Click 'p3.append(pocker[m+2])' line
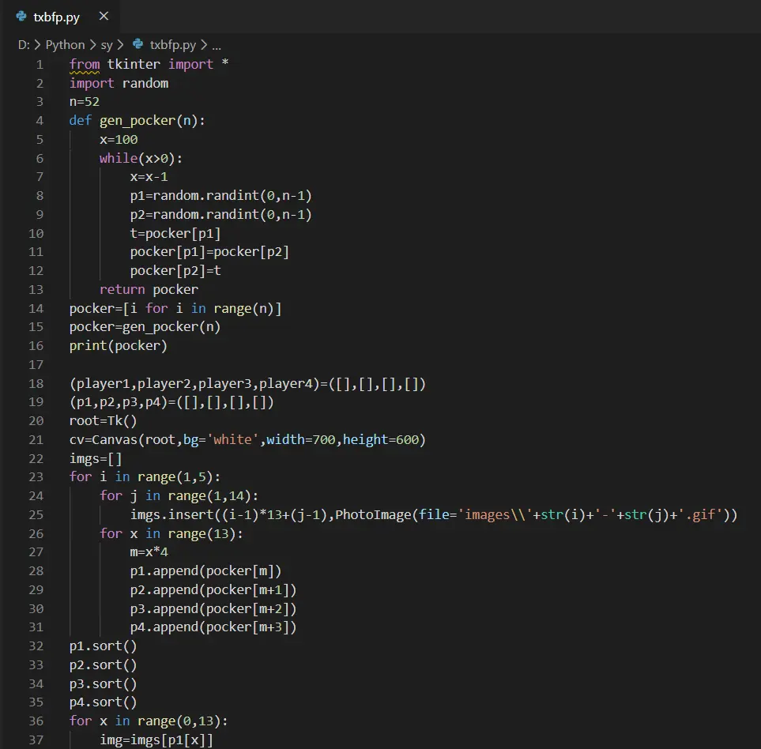Image resolution: width=761 pixels, height=749 pixels. [213, 609]
